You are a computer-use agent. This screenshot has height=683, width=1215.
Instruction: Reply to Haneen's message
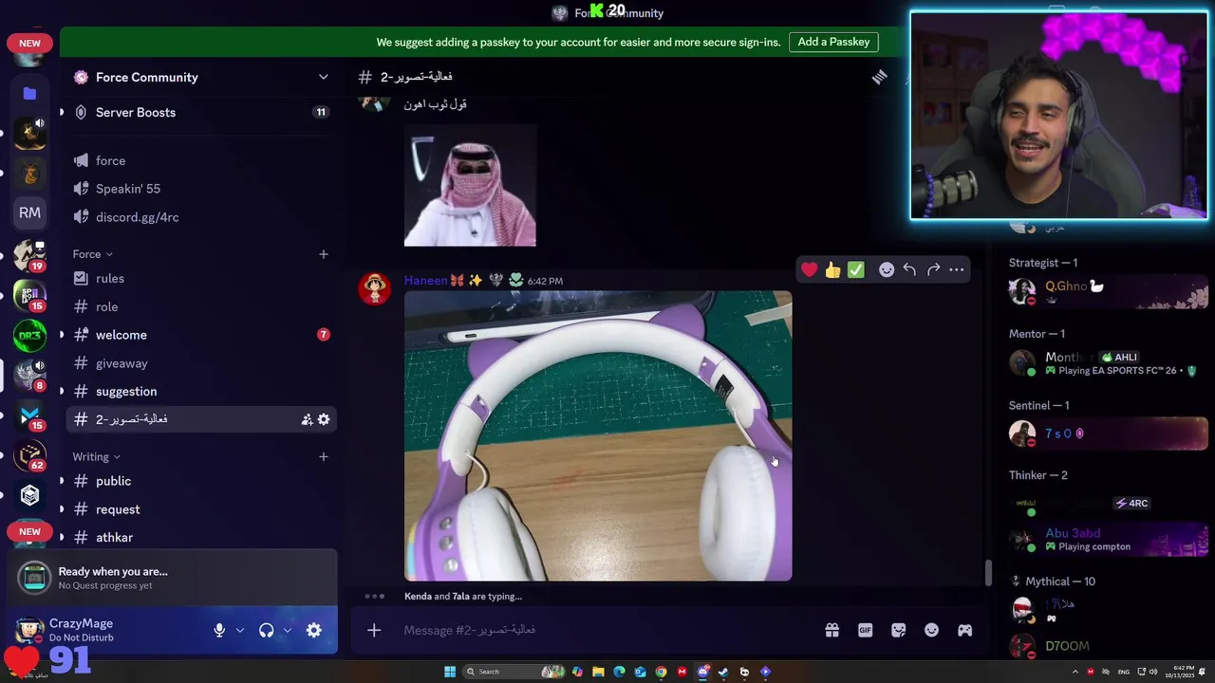pos(909,269)
